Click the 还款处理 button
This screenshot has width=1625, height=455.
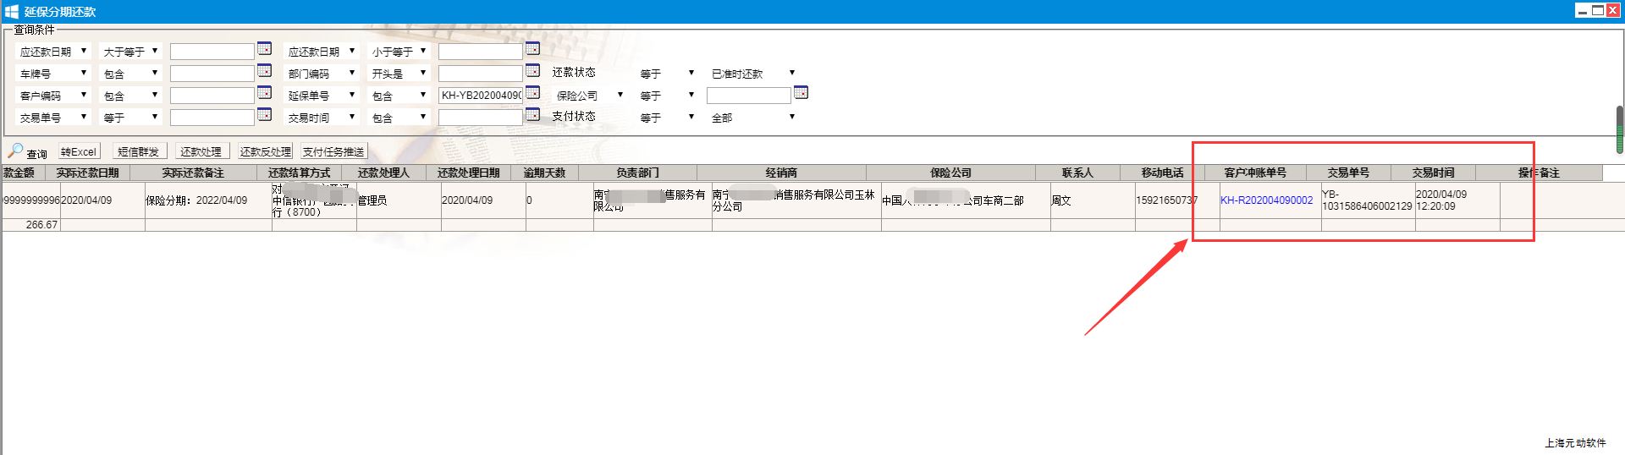click(201, 152)
